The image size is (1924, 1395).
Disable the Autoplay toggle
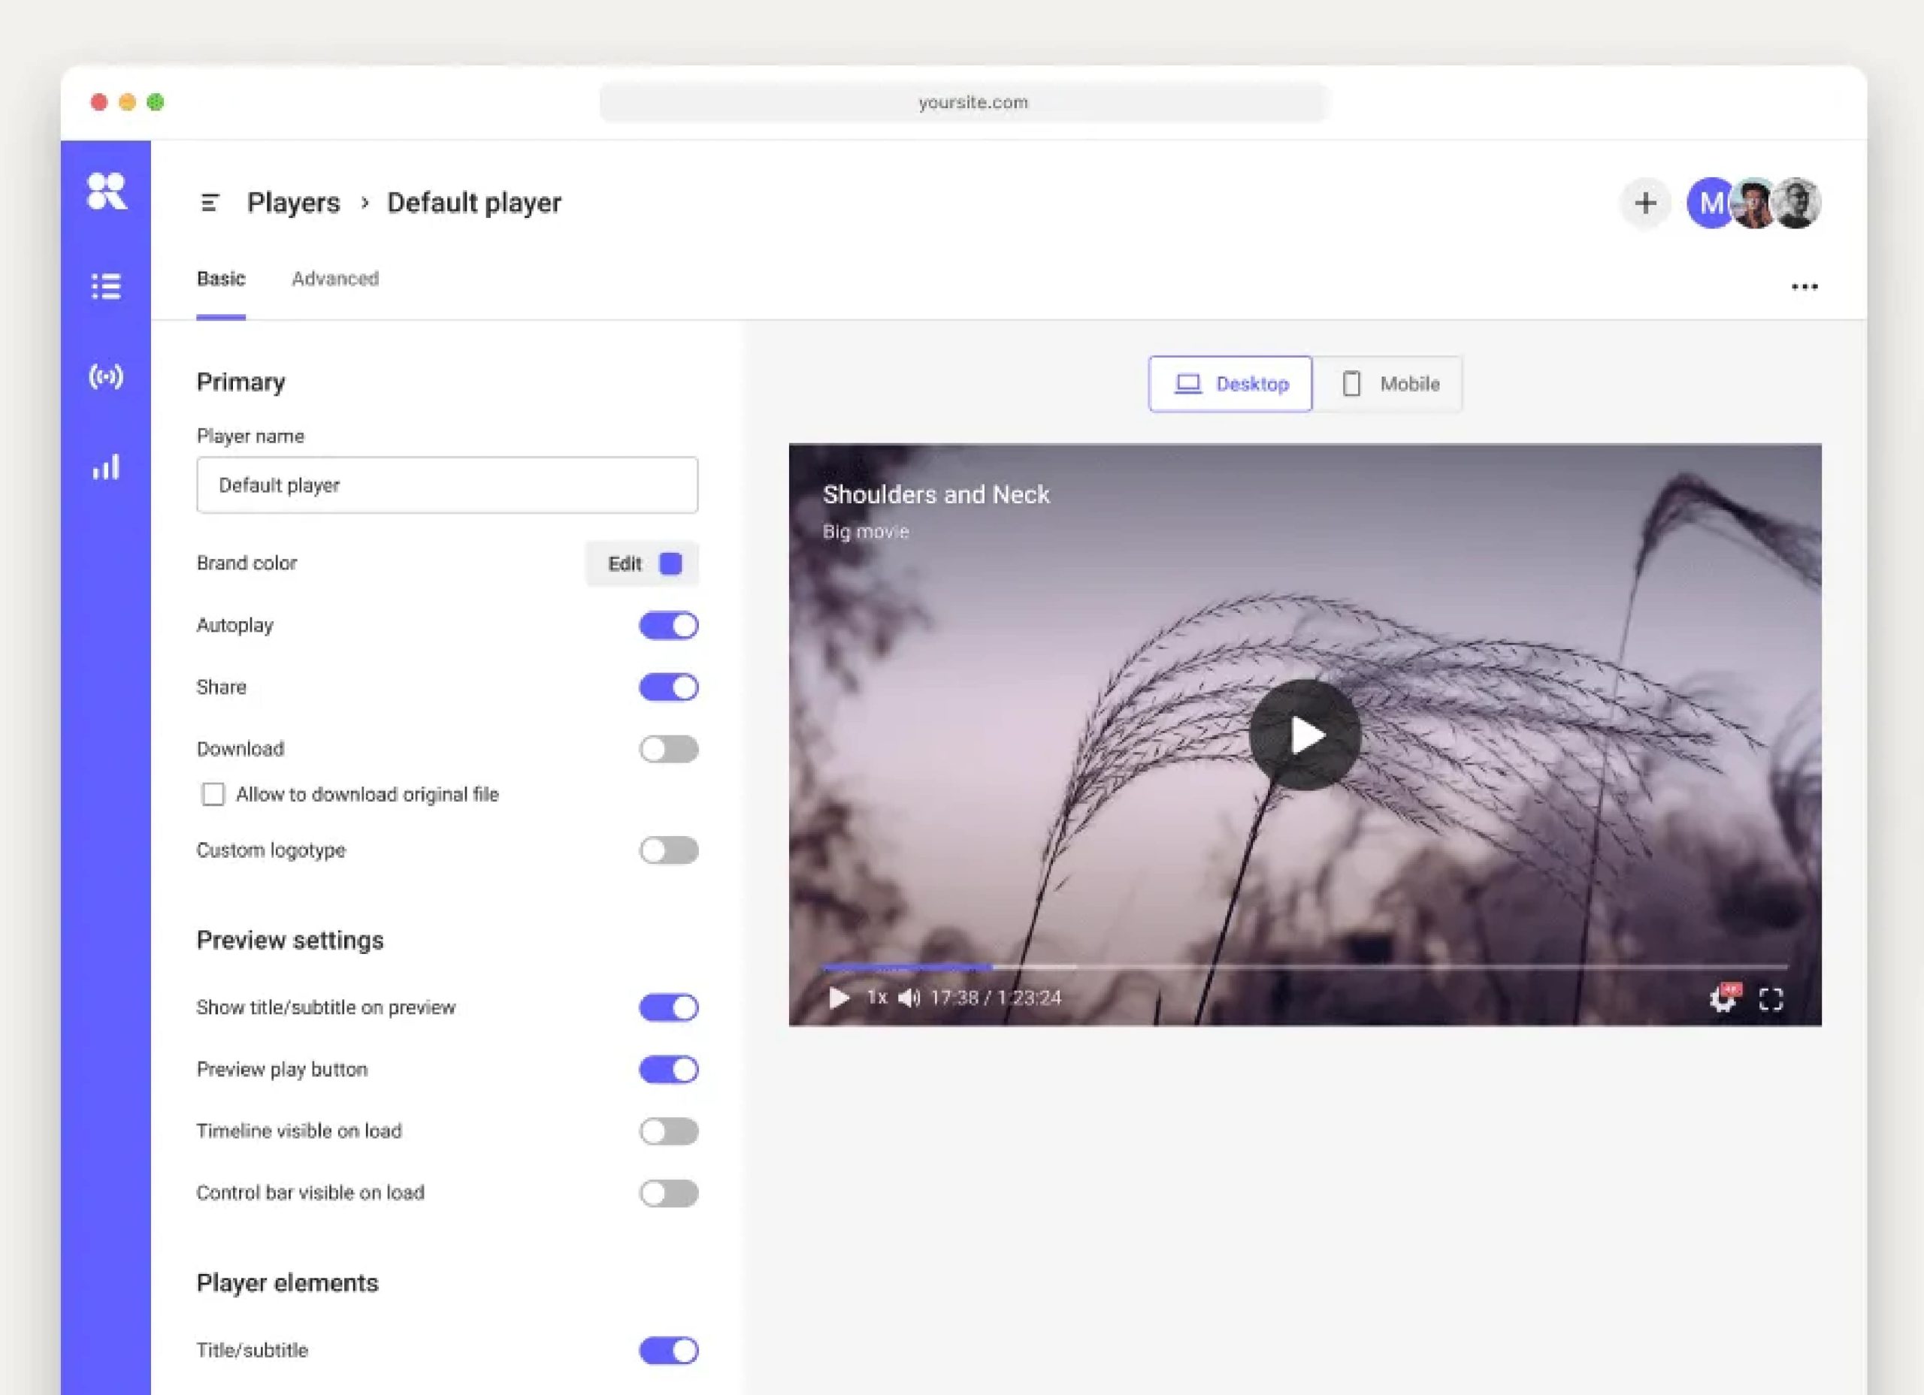click(668, 626)
